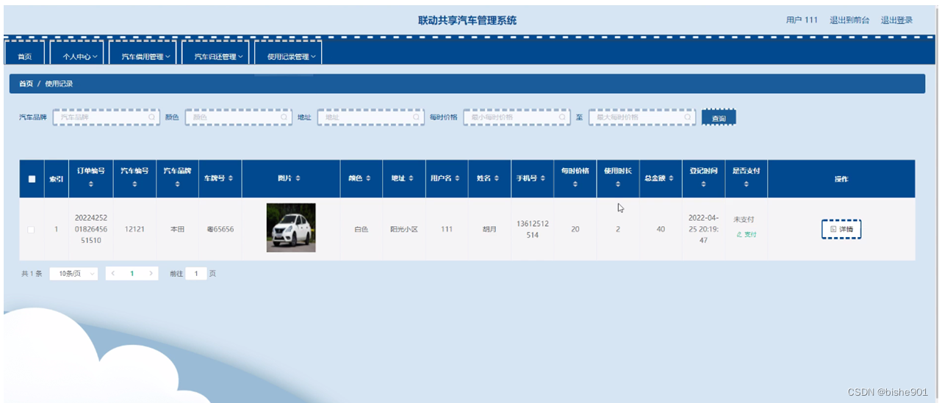Focus the 地址 search input
939x403 pixels.
pyautogui.click(x=371, y=117)
